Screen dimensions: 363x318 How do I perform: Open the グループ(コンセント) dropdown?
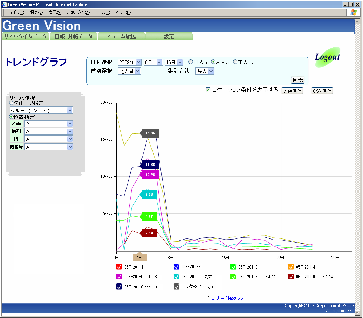click(41, 110)
